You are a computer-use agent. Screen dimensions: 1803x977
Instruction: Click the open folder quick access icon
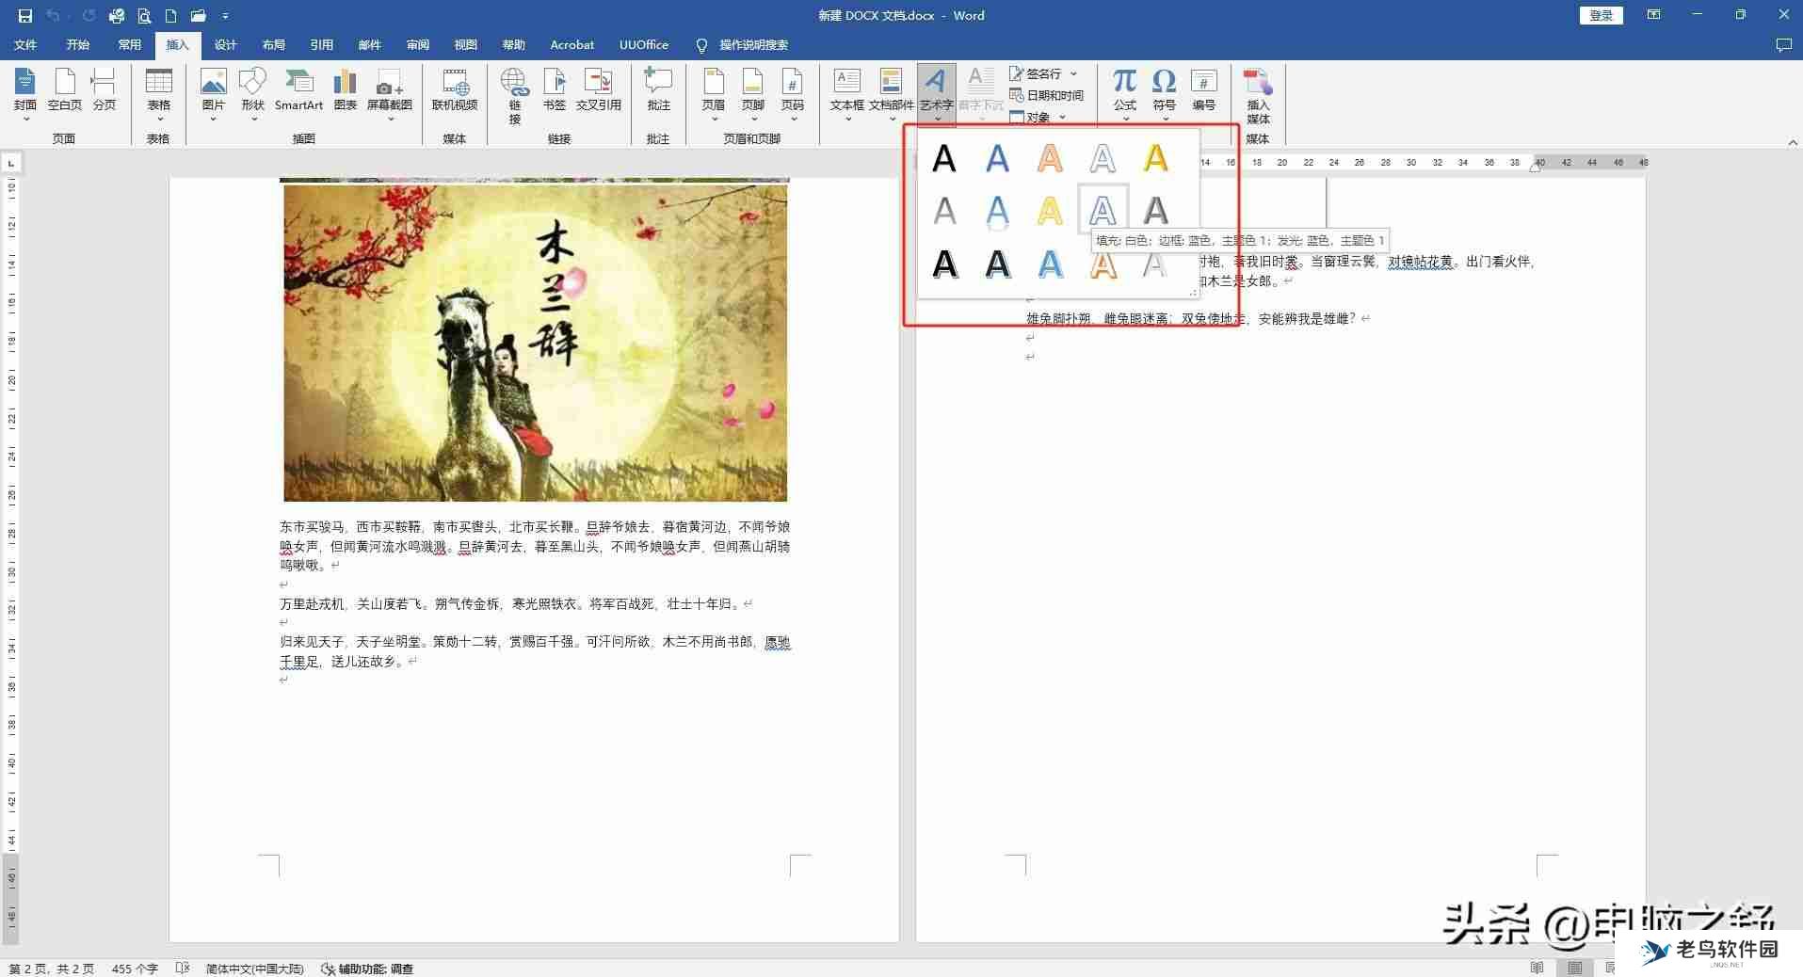(x=198, y=16)
